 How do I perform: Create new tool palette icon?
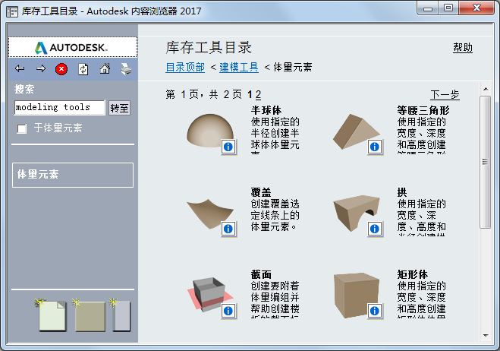pyautogui.click(x=51, y=315)
